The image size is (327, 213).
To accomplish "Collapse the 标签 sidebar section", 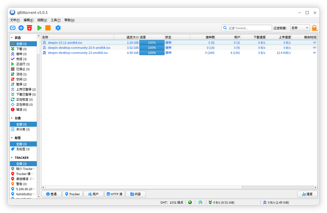I will [12, 138].
